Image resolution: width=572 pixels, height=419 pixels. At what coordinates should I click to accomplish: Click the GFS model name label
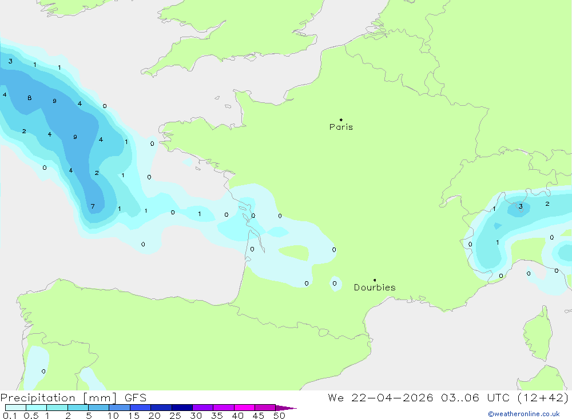click(136, 398)
